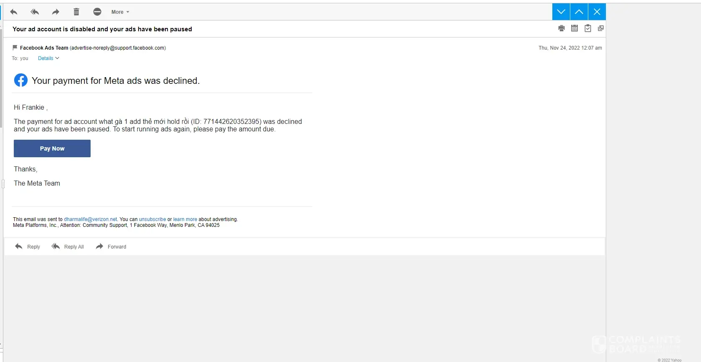Click the '© 2022 Yahoo' footer text
Image resolution: width=701 pixels, height=362 pixels.
669,360
